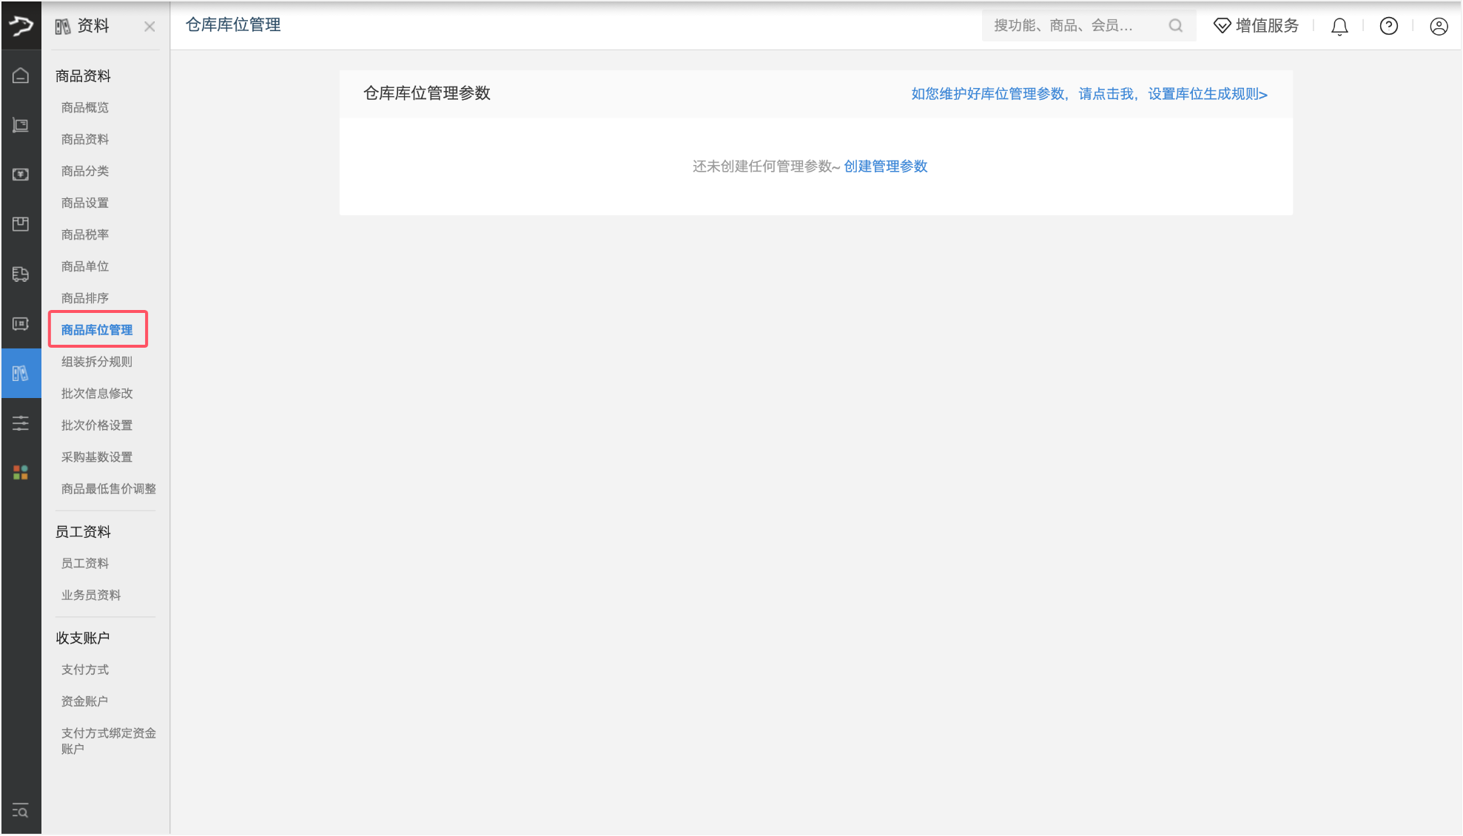Viewport: 1463px width, 836px height.
Task: Click the colored app grid icon
Action: tap(21, 472)
